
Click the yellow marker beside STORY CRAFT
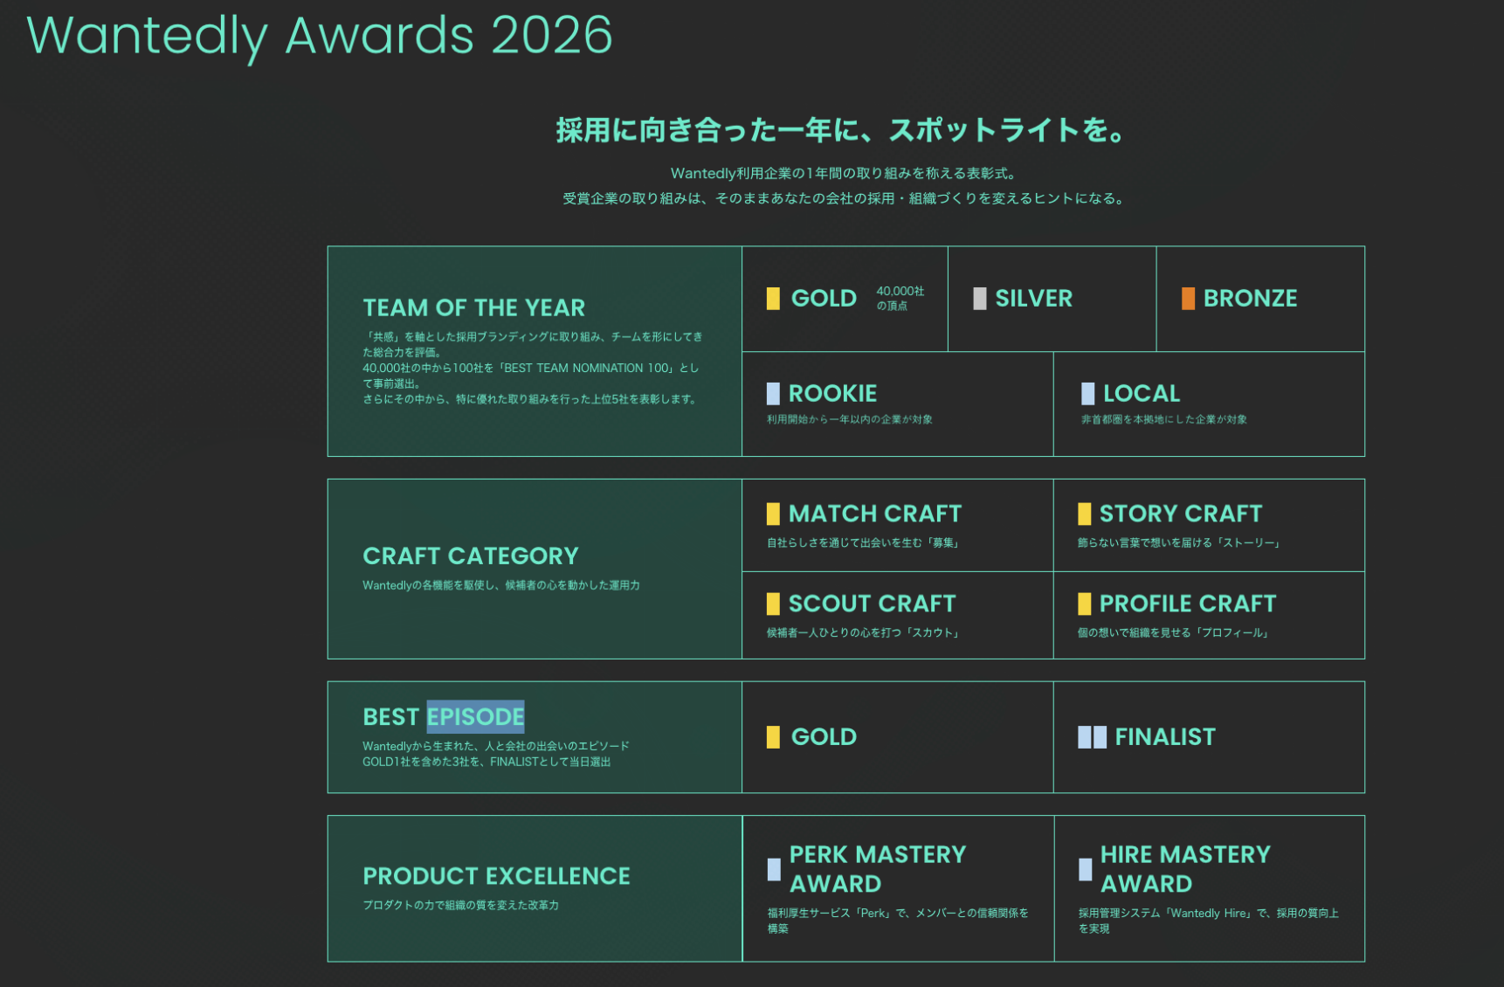(1084, 514)
